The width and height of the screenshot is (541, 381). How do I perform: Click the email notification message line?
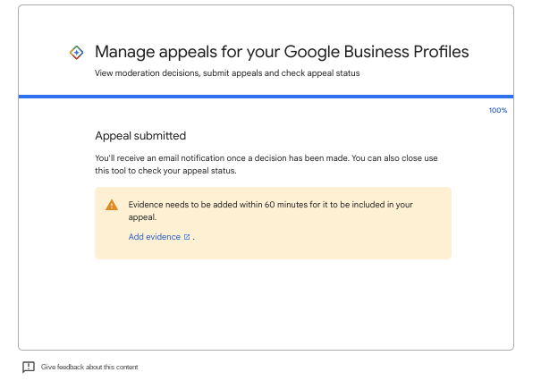[x=266, y=158]
